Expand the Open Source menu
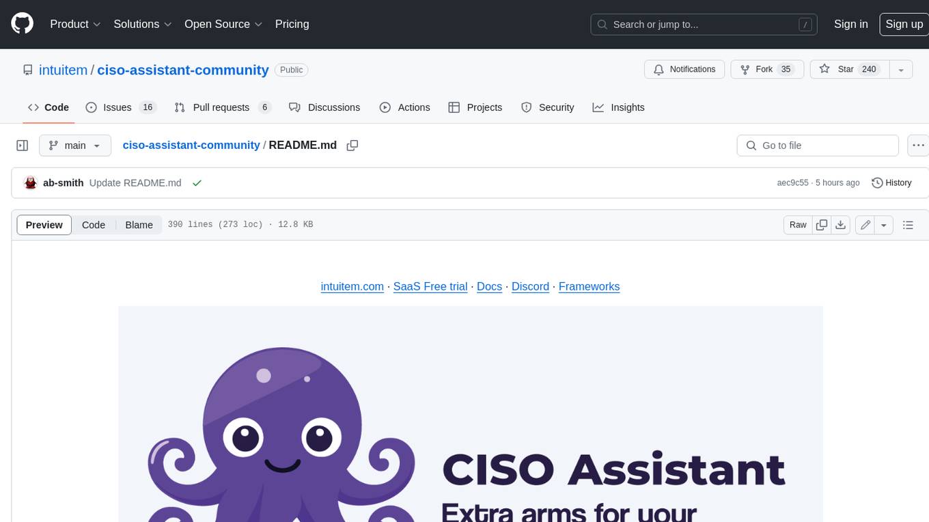Viewport: 929px width, 522px height. point(223,24)
